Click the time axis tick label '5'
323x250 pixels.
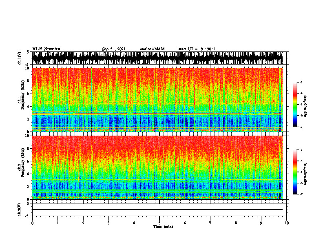pyautogui.click(x=159, y=223)
